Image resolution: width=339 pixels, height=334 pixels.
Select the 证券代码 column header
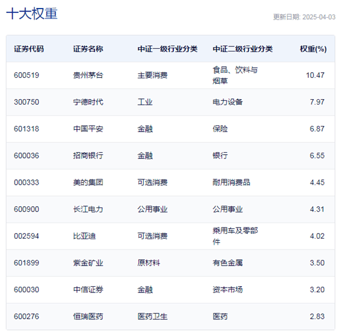click(x=29, y=49)
